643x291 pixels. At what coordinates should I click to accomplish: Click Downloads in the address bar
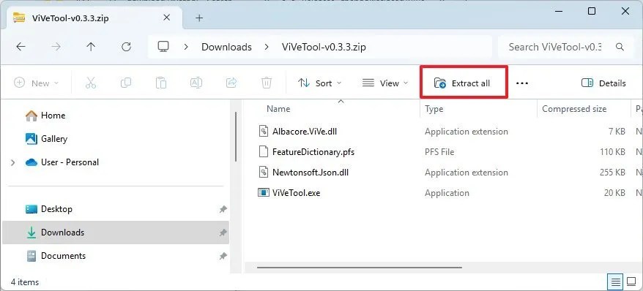tap(226, 47)
